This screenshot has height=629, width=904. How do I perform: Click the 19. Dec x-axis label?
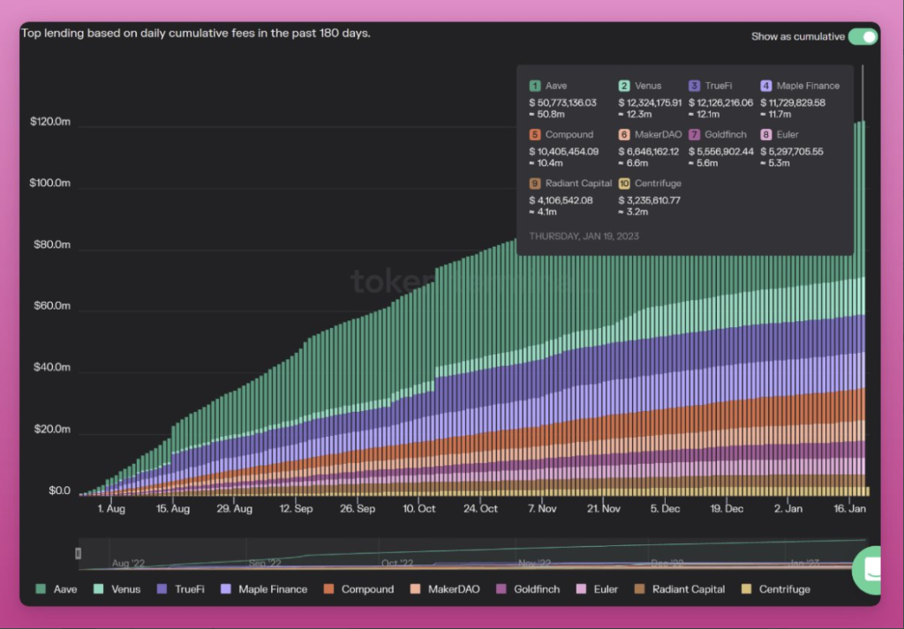(727, 509)
